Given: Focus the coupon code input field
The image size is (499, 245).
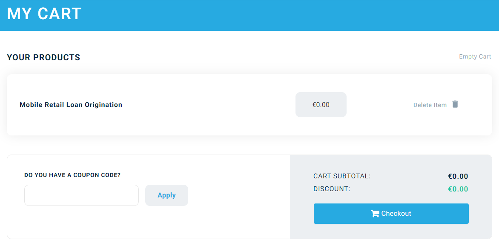Looking at the screenshot, I should 81,195.
